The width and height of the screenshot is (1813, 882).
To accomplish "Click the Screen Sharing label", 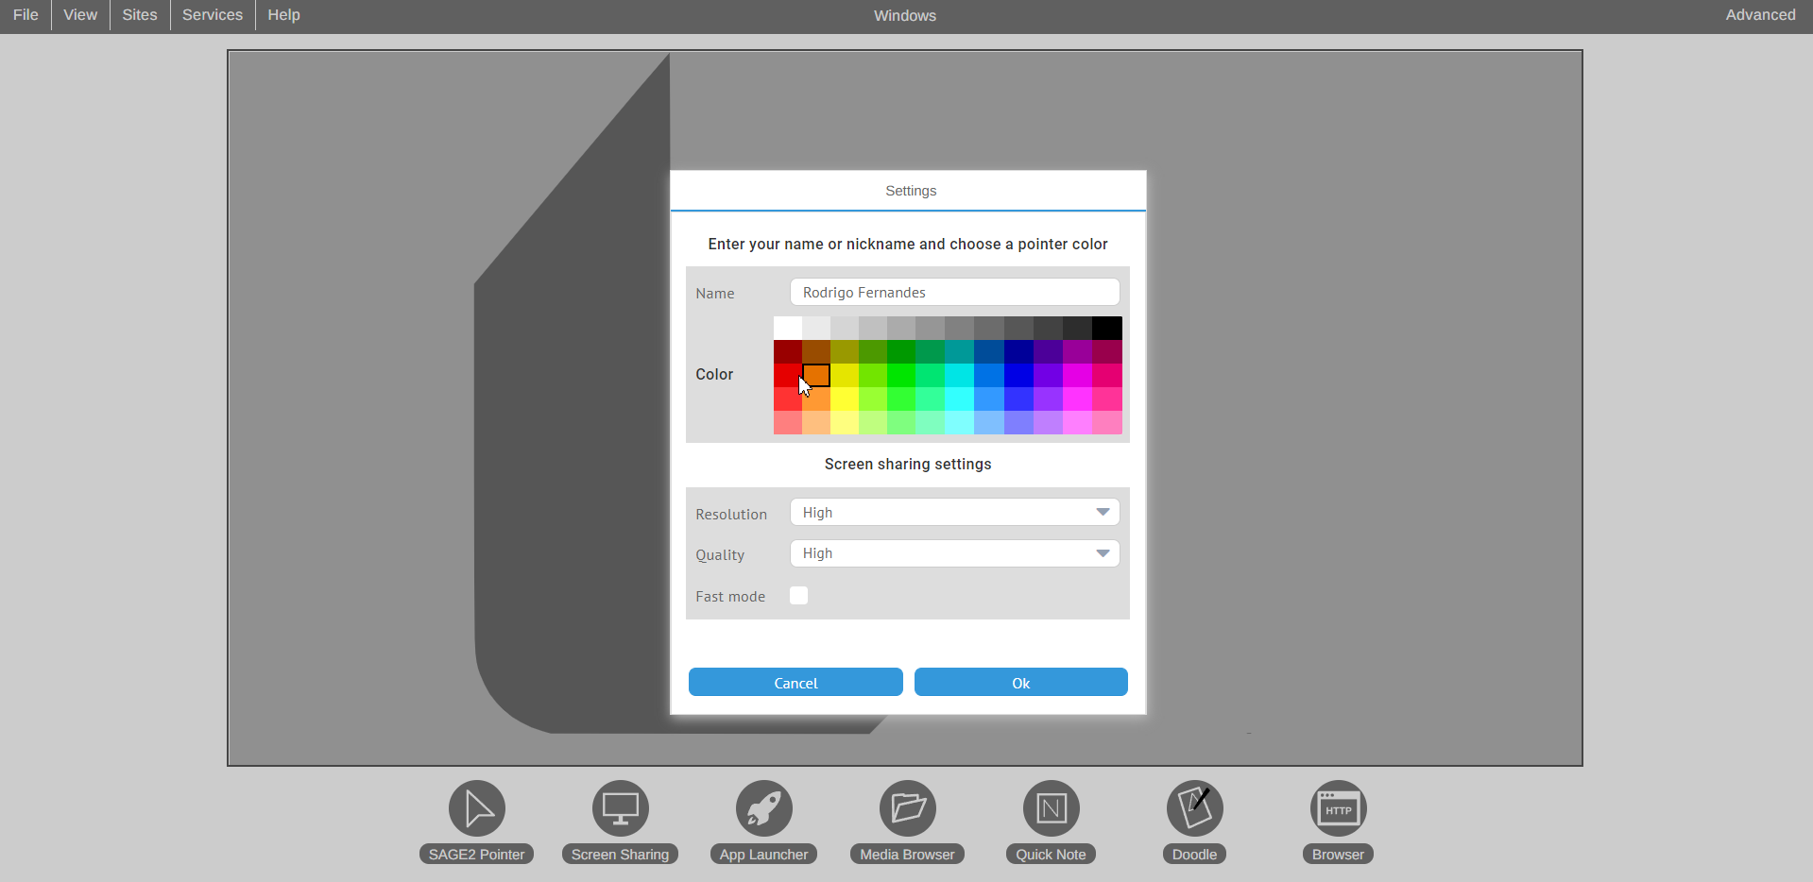I will point(621,854).
